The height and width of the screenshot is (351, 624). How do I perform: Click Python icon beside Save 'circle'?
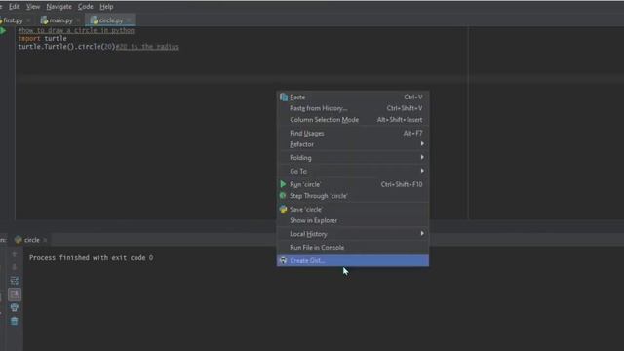(283, 209)
